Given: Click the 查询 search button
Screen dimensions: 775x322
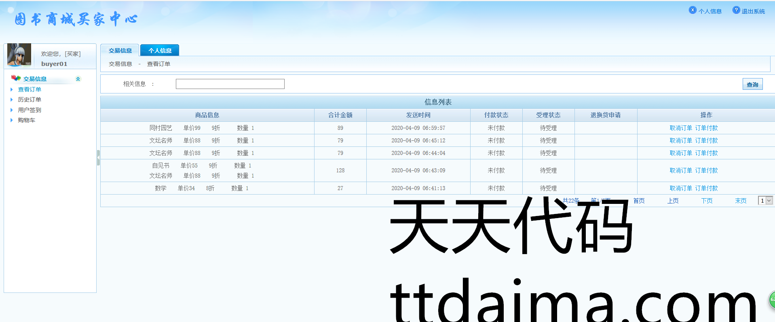Looking at the screenshot, I should coord(752,84).
